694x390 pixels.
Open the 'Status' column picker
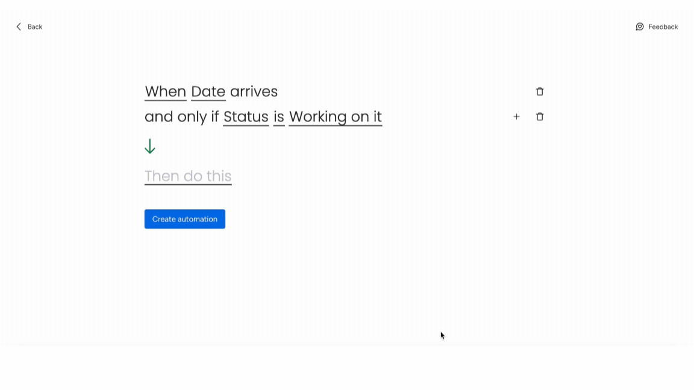coord(246,117)
